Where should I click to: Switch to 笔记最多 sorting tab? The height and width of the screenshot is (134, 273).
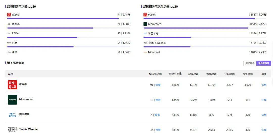250,63
